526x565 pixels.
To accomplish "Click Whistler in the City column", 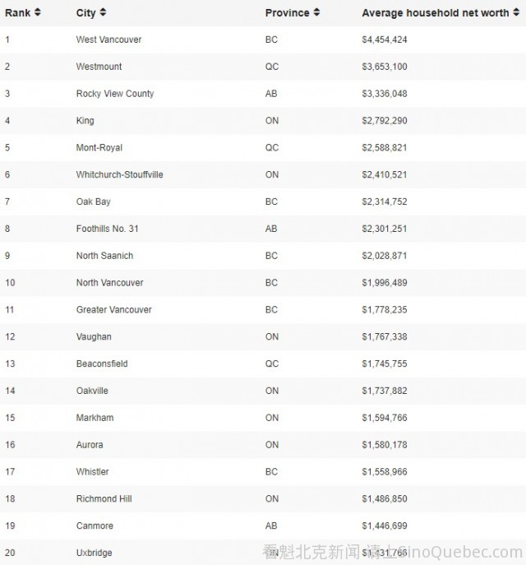I will [x=92, y=472].
